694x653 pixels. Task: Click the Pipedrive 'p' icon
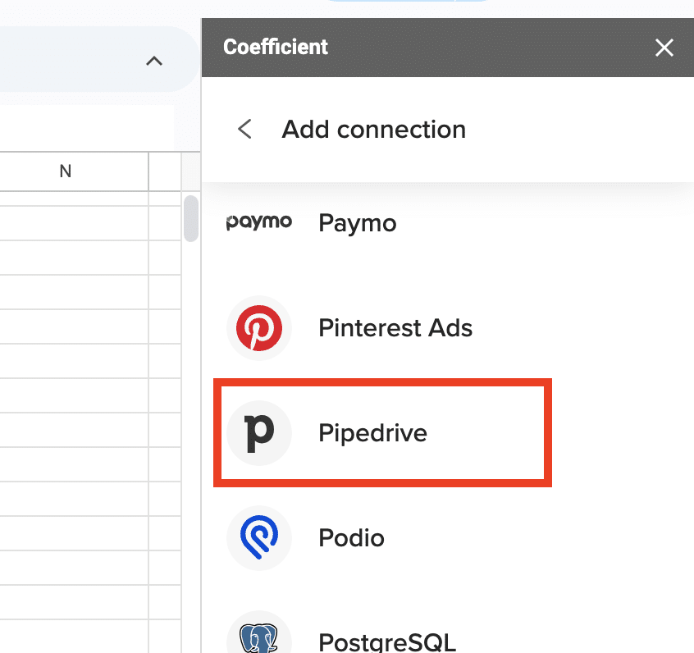pos(258,432)
